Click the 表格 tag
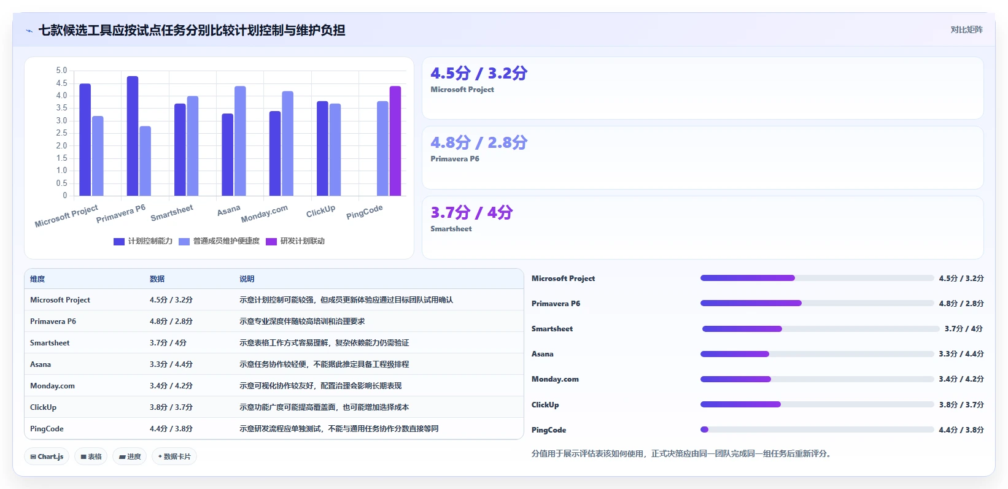The width and height of the screenshot is (1008, 489). [x=91, y=456]
